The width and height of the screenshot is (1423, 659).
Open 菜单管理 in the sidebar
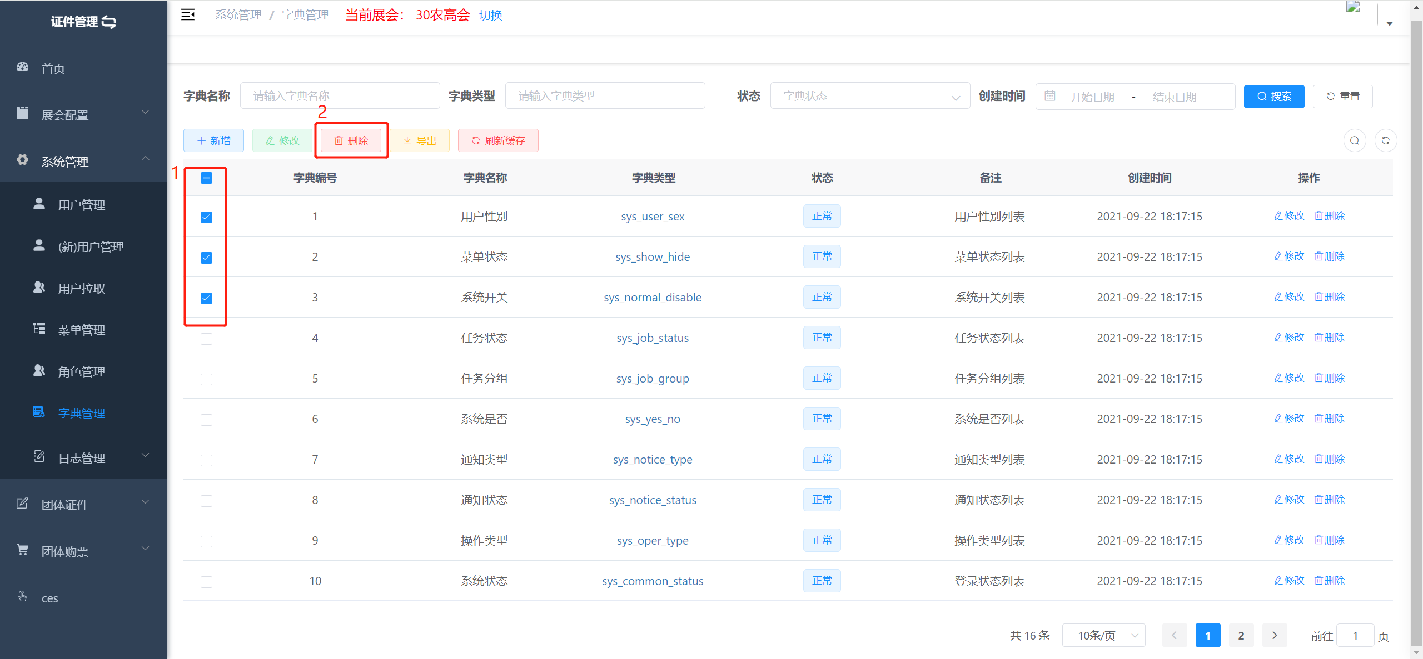pos(83,330)
